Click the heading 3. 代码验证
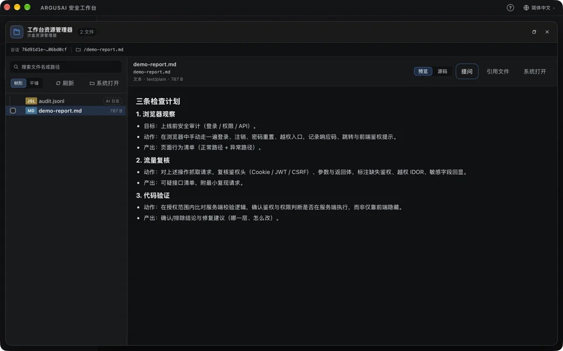The image size is (563, 351). coord(152,195)
